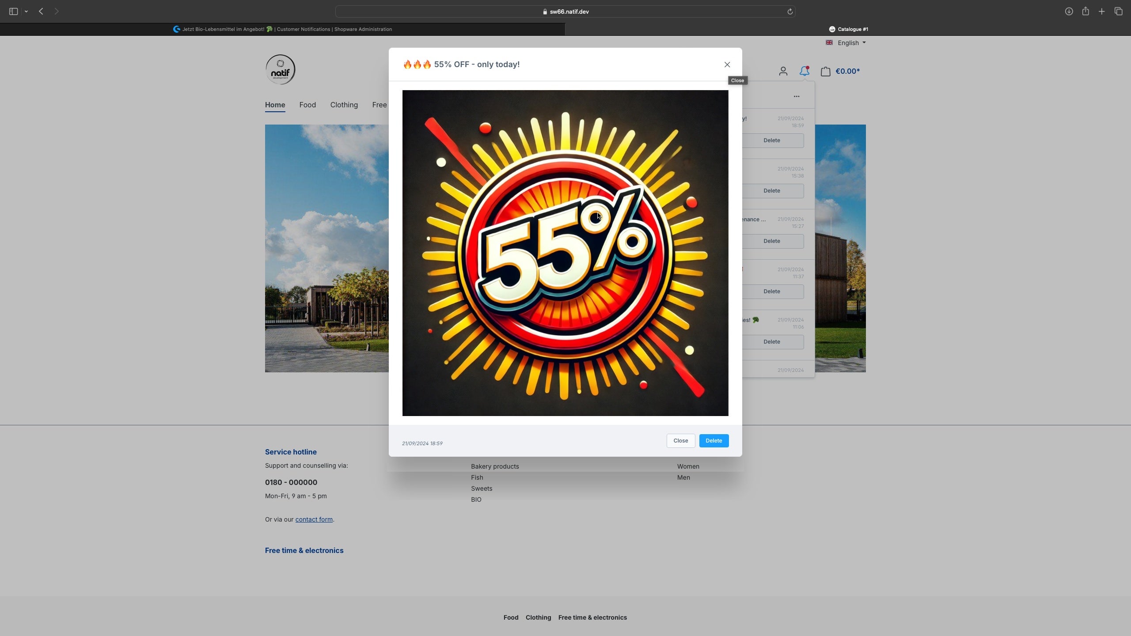
Task: Click the X close icon on popup modal
Action: point(727,64)
